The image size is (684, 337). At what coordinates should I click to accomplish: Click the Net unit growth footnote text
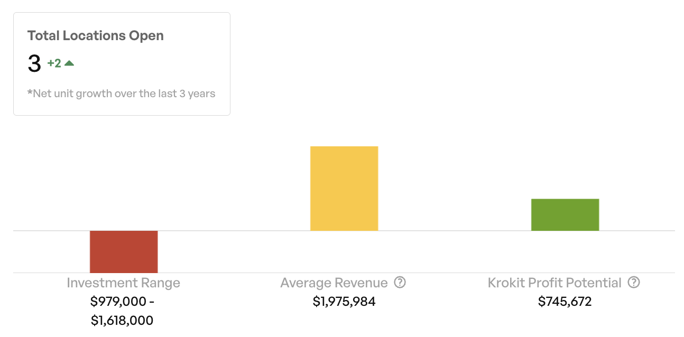[x=122, y=94]
